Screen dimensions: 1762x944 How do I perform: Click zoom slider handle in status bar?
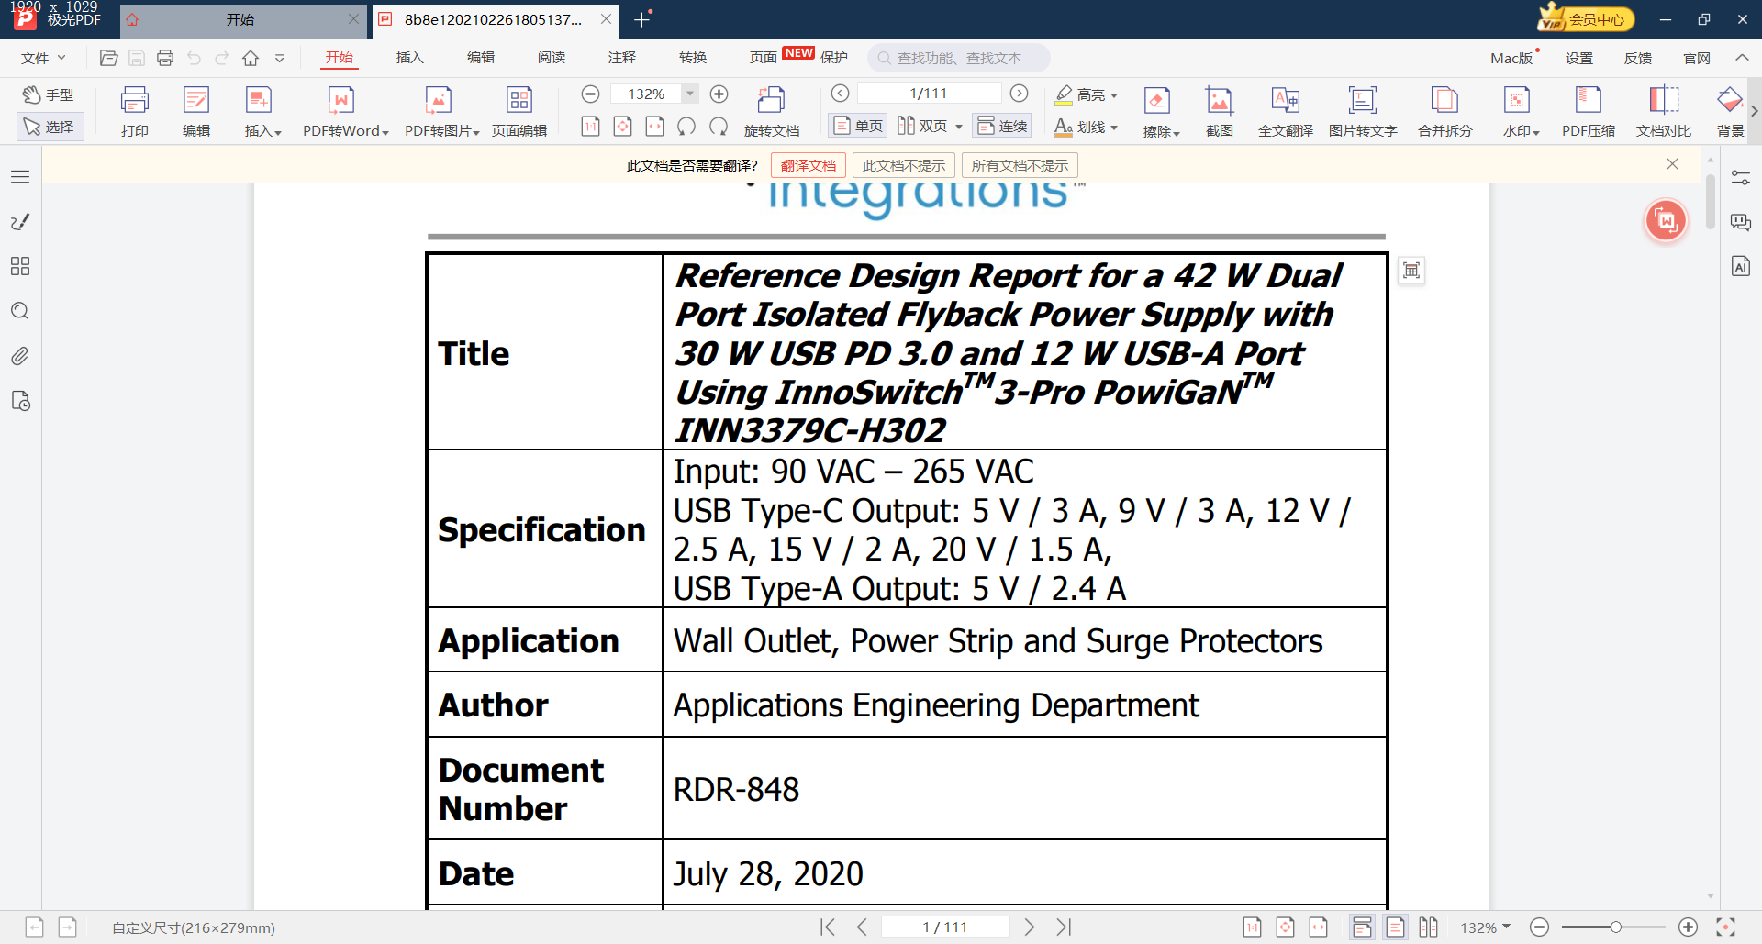1615,927
